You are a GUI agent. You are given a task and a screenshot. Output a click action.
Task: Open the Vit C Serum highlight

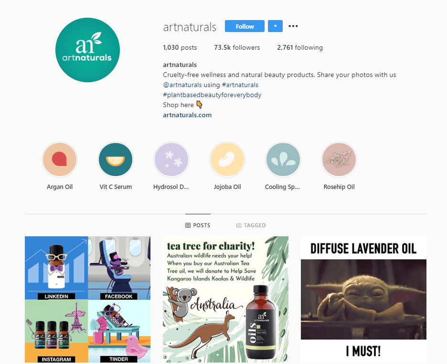(x=116, y=160)
